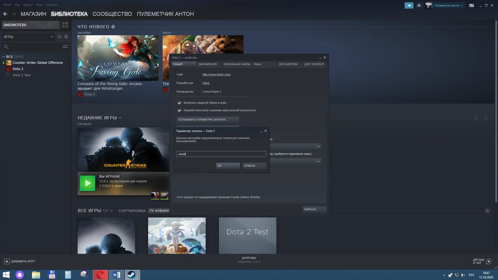Click the grid view icon beside БИБЛИОТЕКА
This screenshot has height=280, width=498.
click(x=65, y=25)
